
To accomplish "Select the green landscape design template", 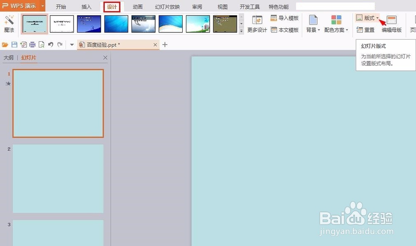I will coord(198,24).
